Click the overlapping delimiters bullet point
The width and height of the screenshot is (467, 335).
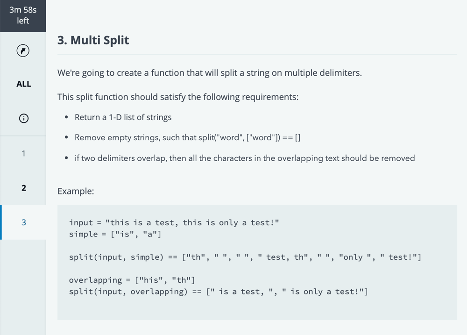click(x=245, y=158)
